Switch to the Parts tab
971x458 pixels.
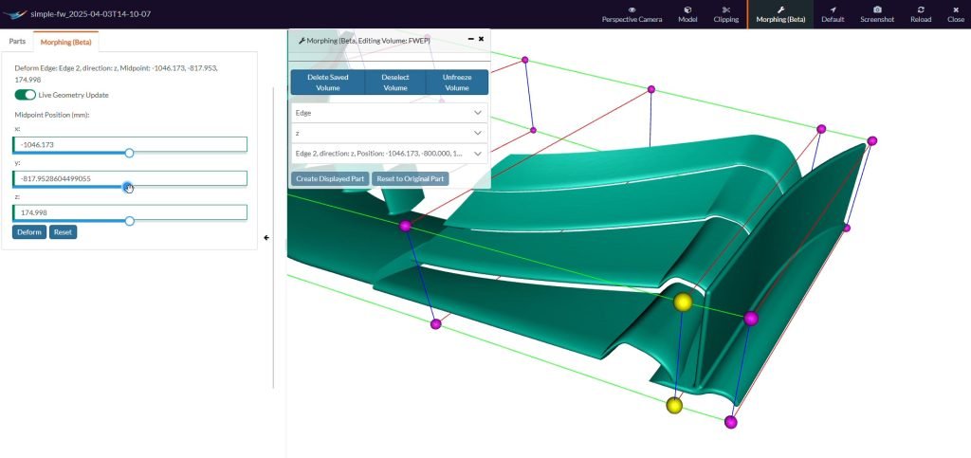17,42
